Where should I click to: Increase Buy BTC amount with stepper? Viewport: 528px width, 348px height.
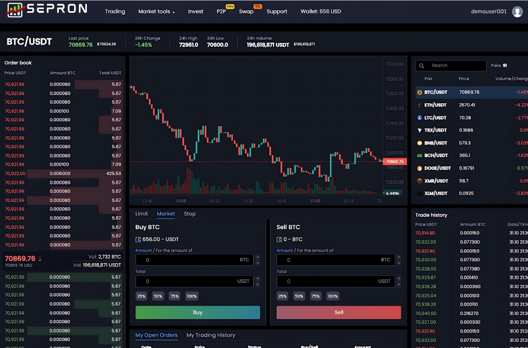click(x=258, y=257)
